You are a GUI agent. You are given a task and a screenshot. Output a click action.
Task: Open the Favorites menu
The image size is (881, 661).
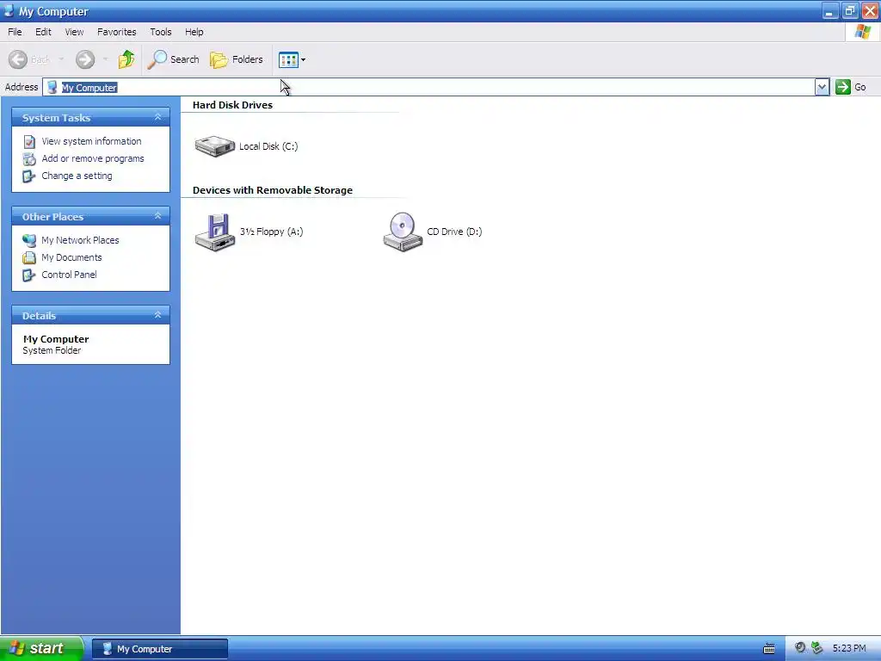click(116, 32)
